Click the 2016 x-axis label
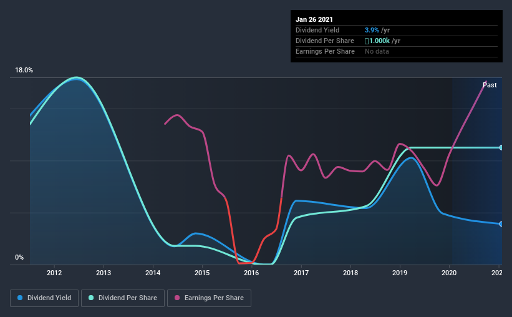The image size is (512, 317). click(251, 273)
